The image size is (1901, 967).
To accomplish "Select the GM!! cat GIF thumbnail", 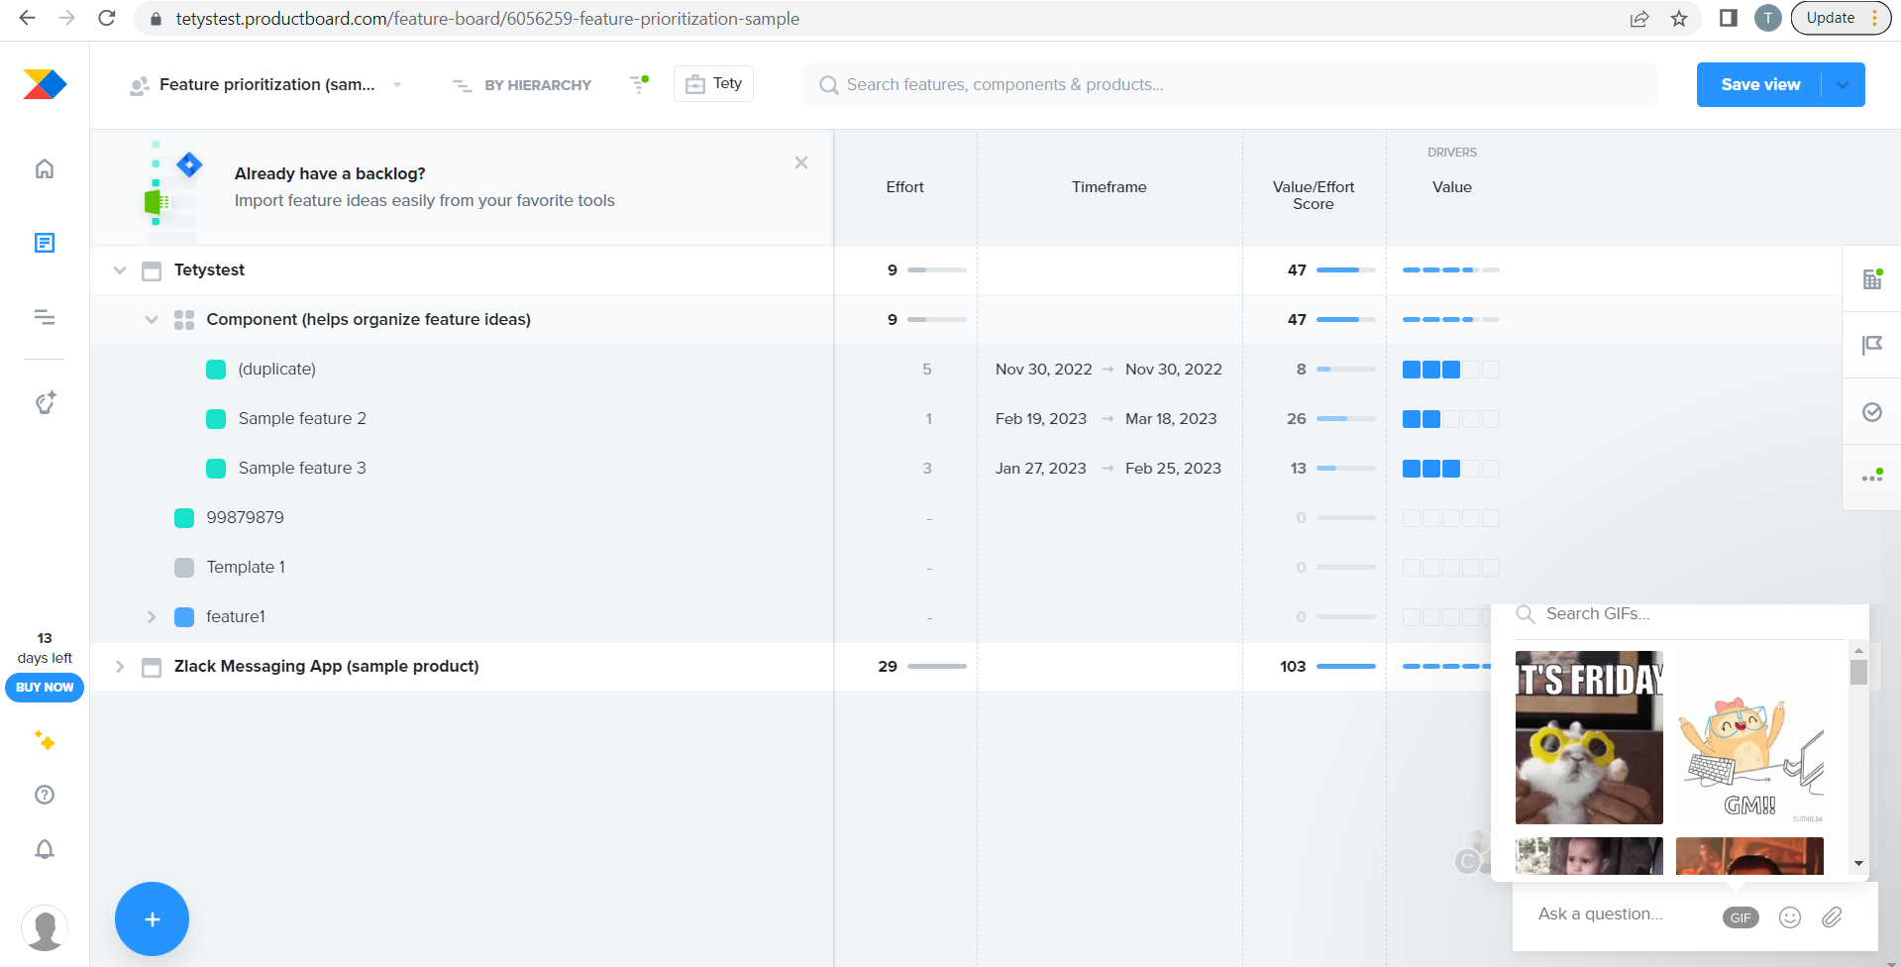I will tap(1749, 737).
